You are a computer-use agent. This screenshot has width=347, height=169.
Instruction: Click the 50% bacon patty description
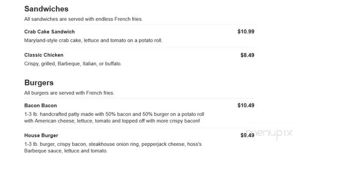(114, 118)
